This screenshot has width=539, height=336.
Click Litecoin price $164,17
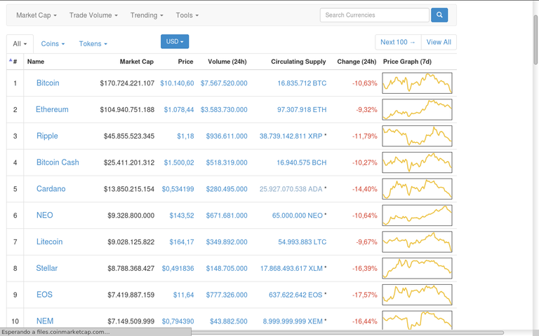(182, 241)
